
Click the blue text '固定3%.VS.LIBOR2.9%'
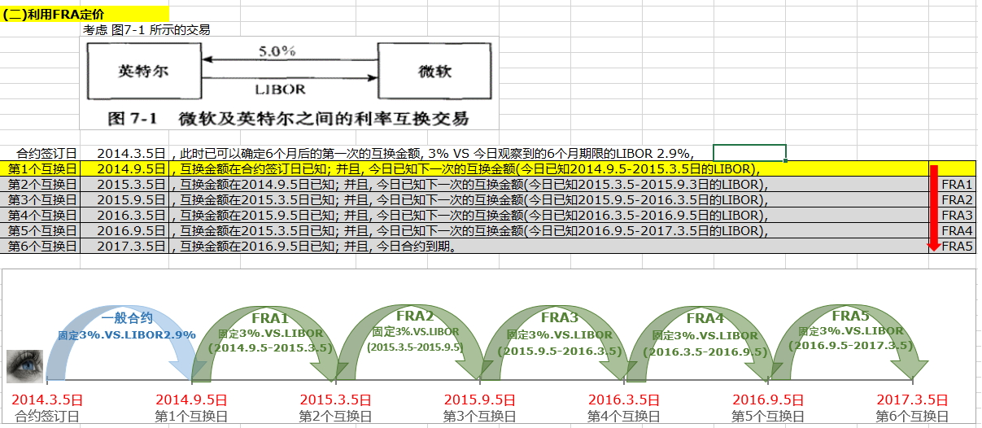[127, 334]
